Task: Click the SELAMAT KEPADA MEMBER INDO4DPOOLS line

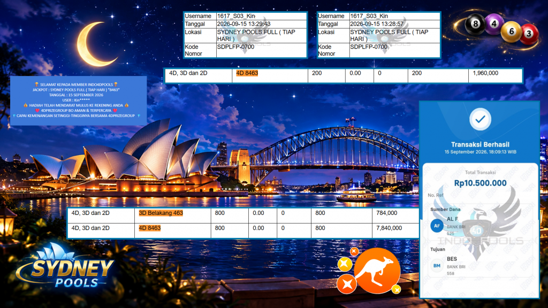Action: click(x=76, y=84)
